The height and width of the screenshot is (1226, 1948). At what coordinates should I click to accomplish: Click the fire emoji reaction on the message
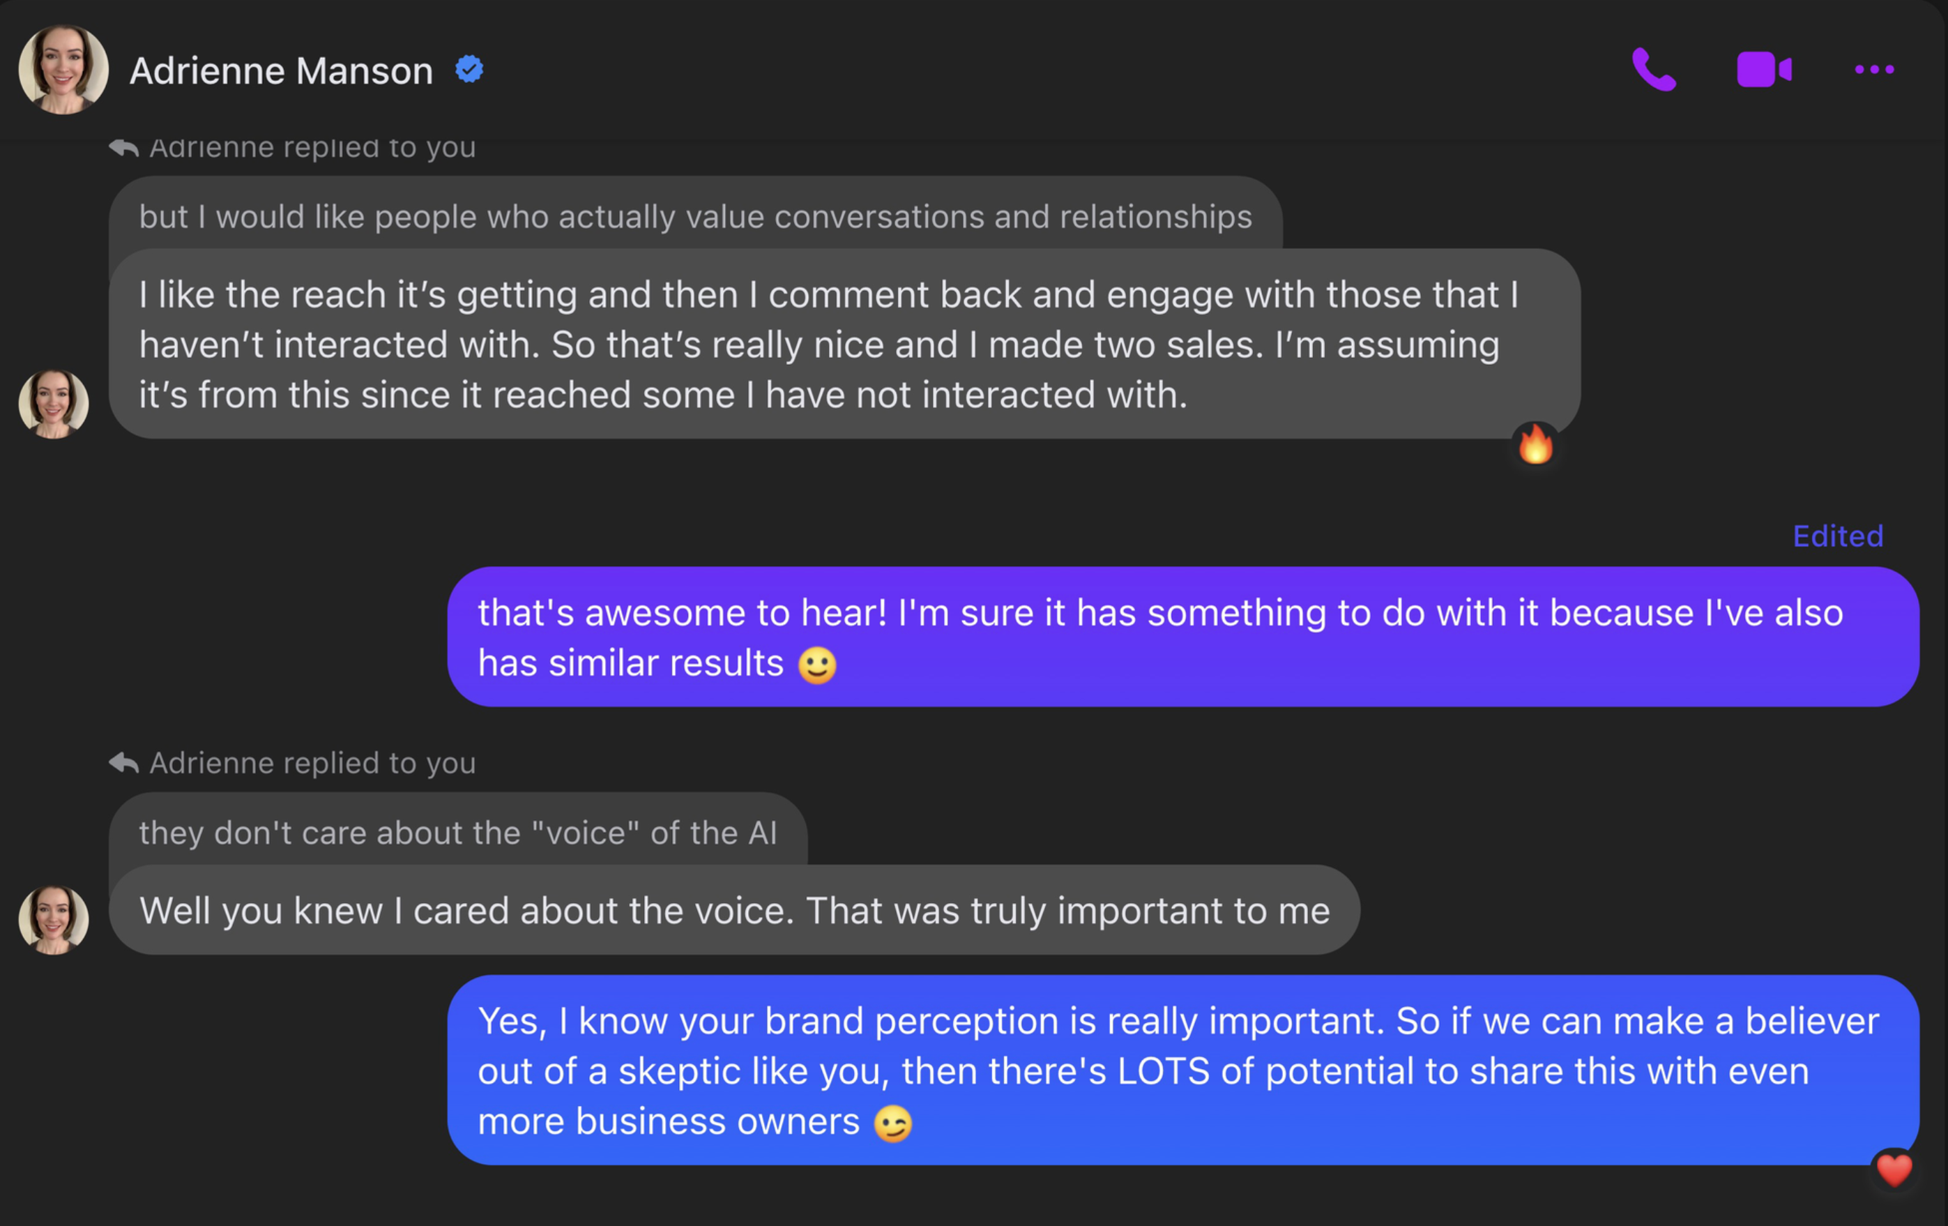(x=1535, y=445)
